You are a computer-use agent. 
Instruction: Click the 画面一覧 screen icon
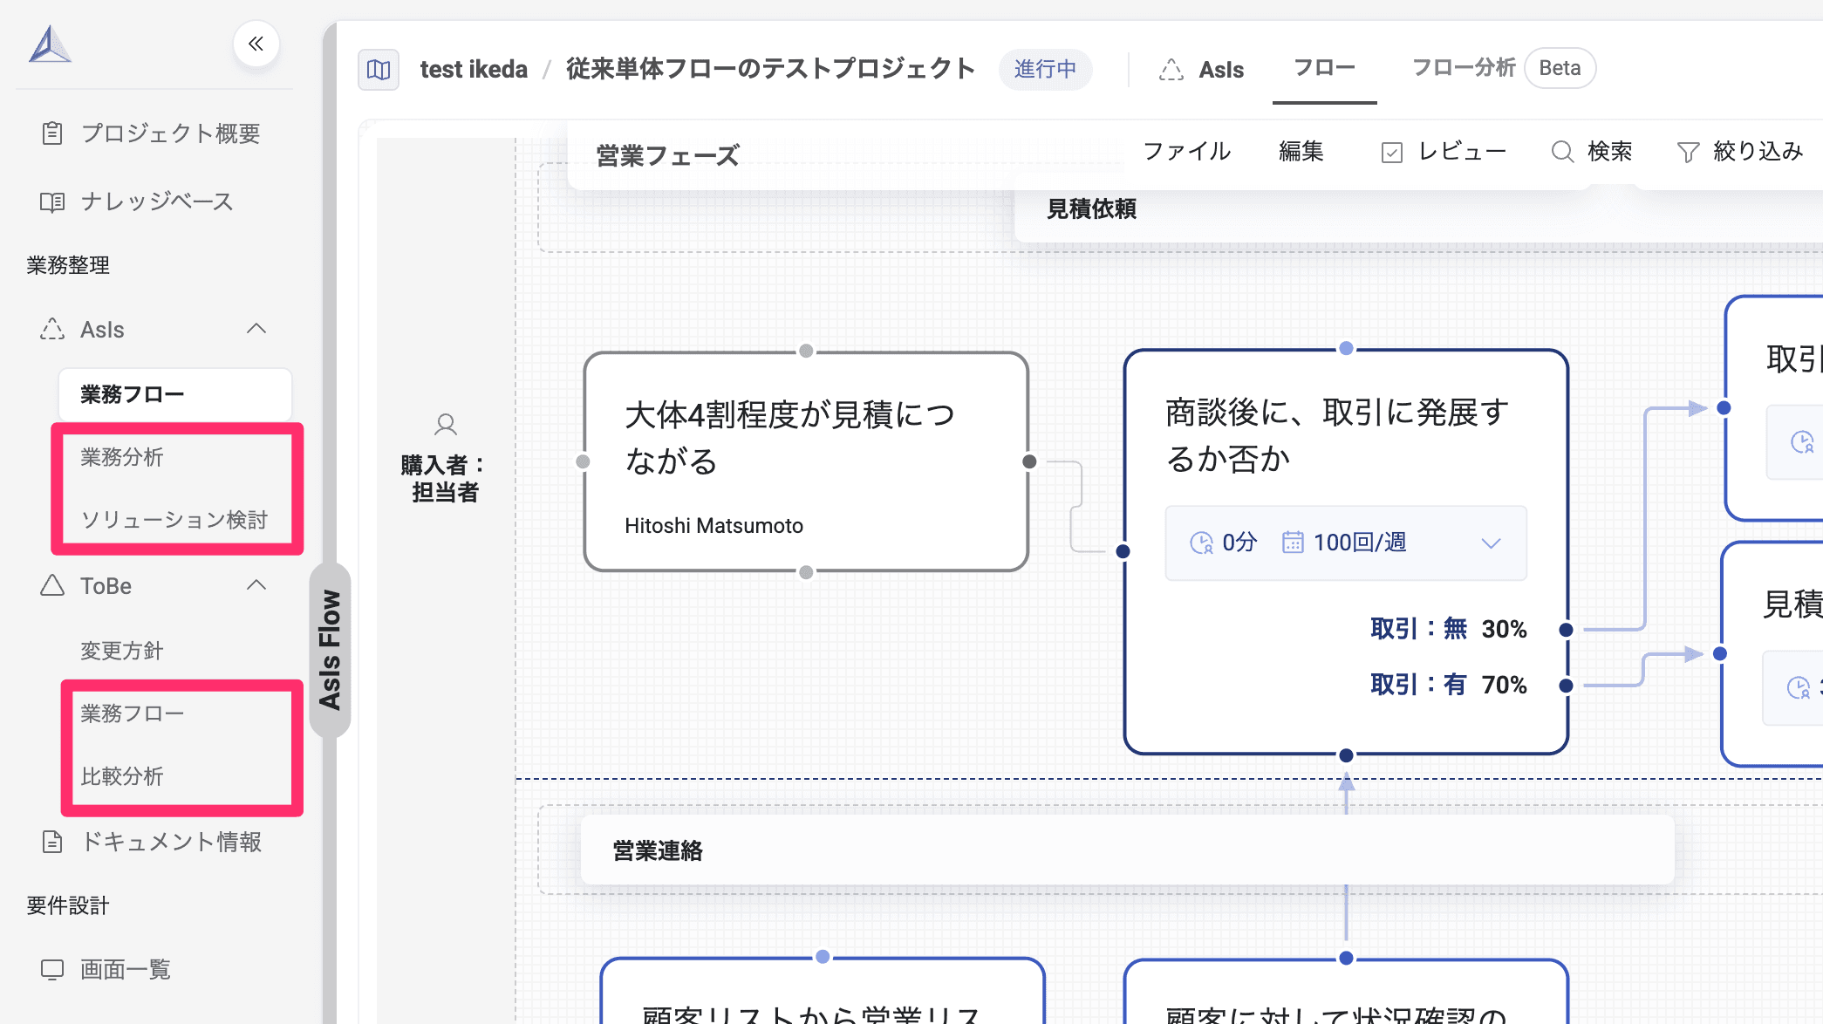[x=51, y=968]
